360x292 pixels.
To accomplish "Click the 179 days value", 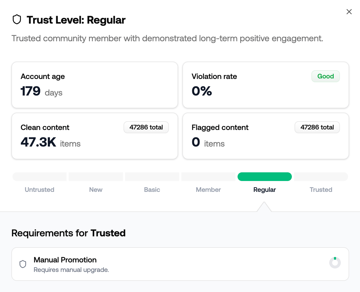I will 42,91.
